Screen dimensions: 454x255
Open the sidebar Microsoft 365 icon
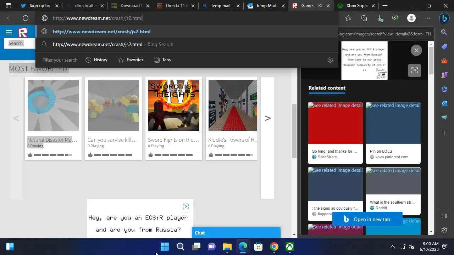coord(444,89)
